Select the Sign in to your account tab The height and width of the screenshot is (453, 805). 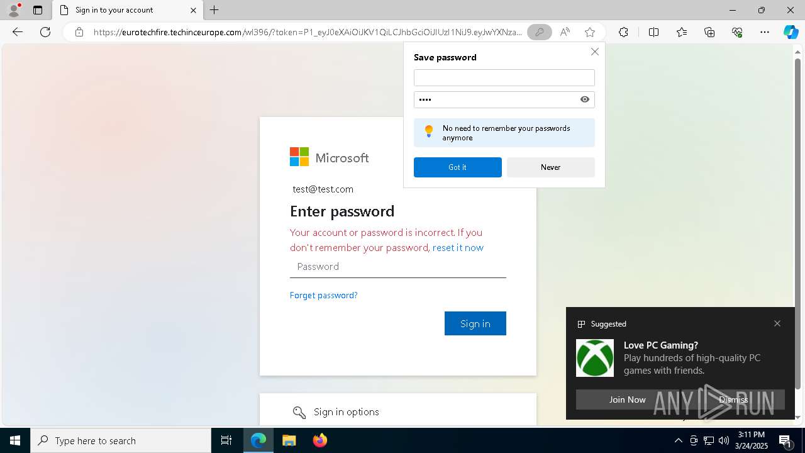128,10
